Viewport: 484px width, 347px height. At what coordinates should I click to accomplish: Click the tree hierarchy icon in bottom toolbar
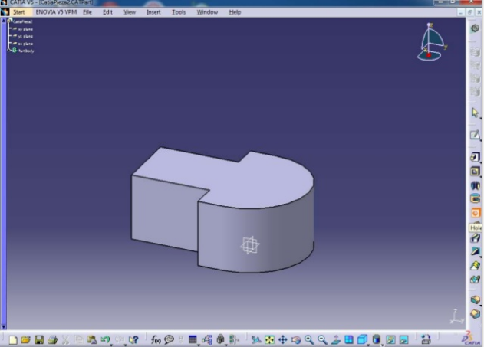[x=207, y=339]
